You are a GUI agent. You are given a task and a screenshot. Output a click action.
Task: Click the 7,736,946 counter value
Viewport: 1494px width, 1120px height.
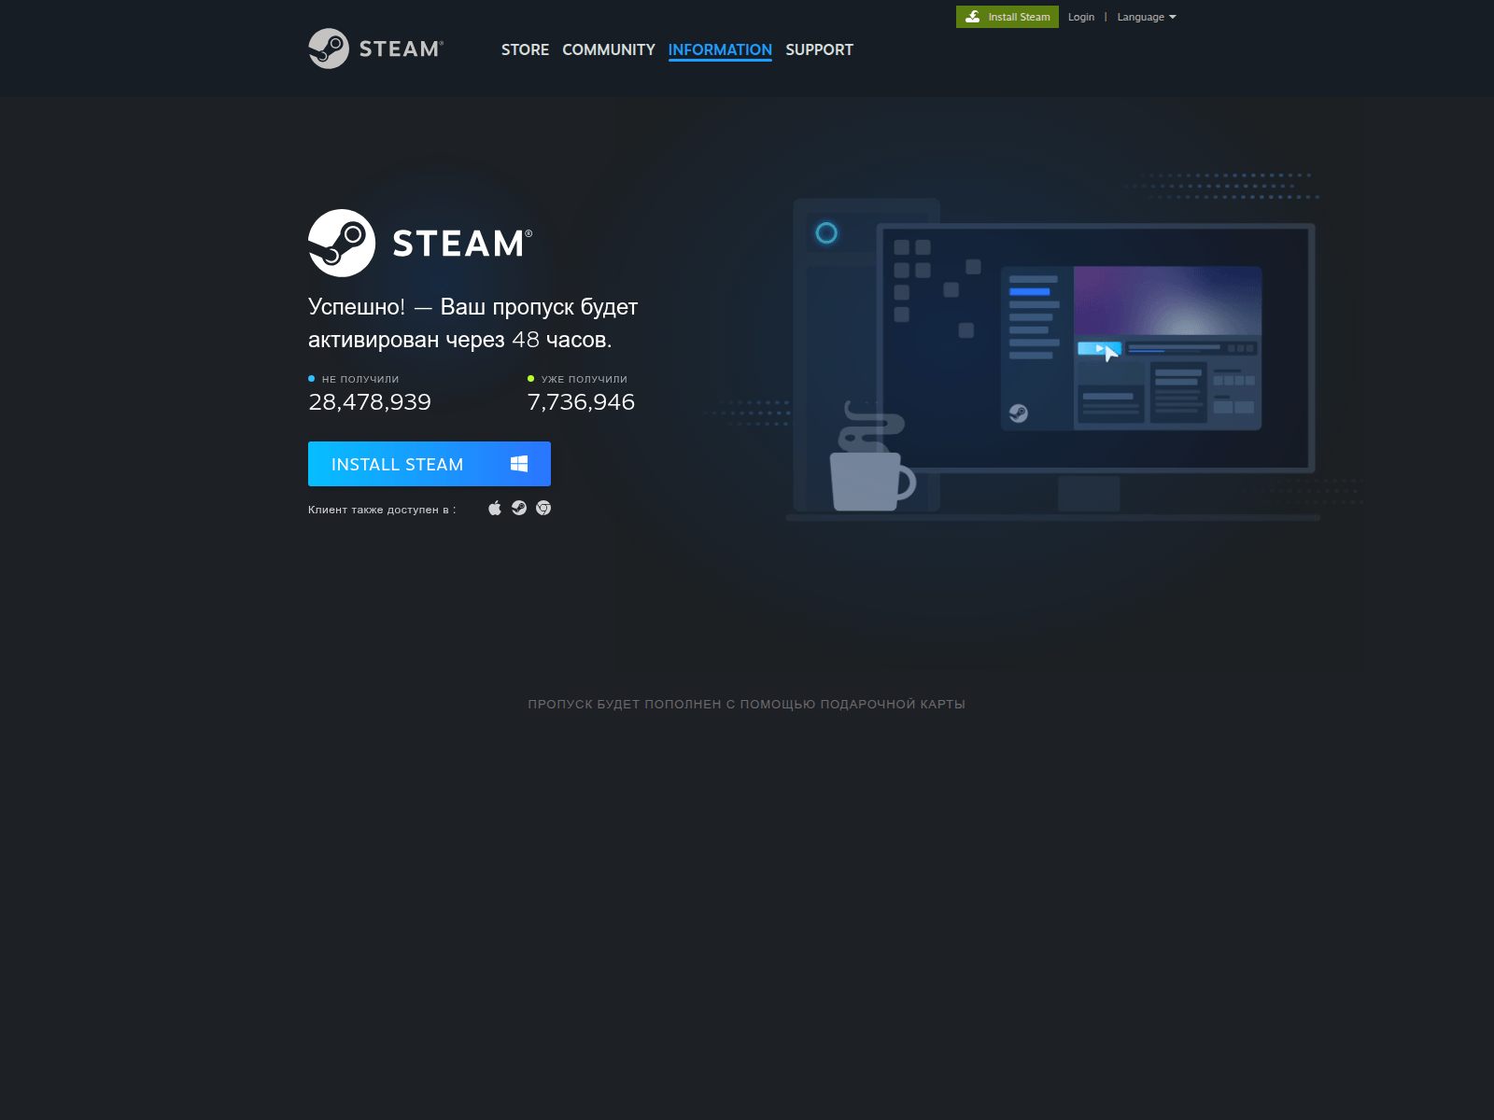[x=581, y=402]
